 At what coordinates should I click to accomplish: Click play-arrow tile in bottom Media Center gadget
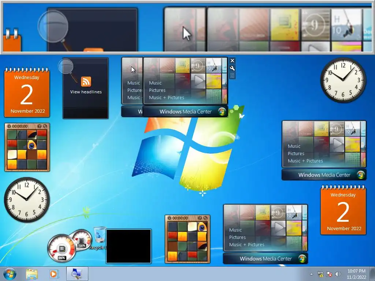coord(278,228)
